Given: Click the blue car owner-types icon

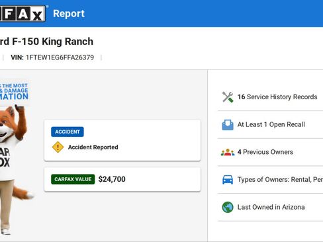Looking at the screenshot, I should click(228, 180).
